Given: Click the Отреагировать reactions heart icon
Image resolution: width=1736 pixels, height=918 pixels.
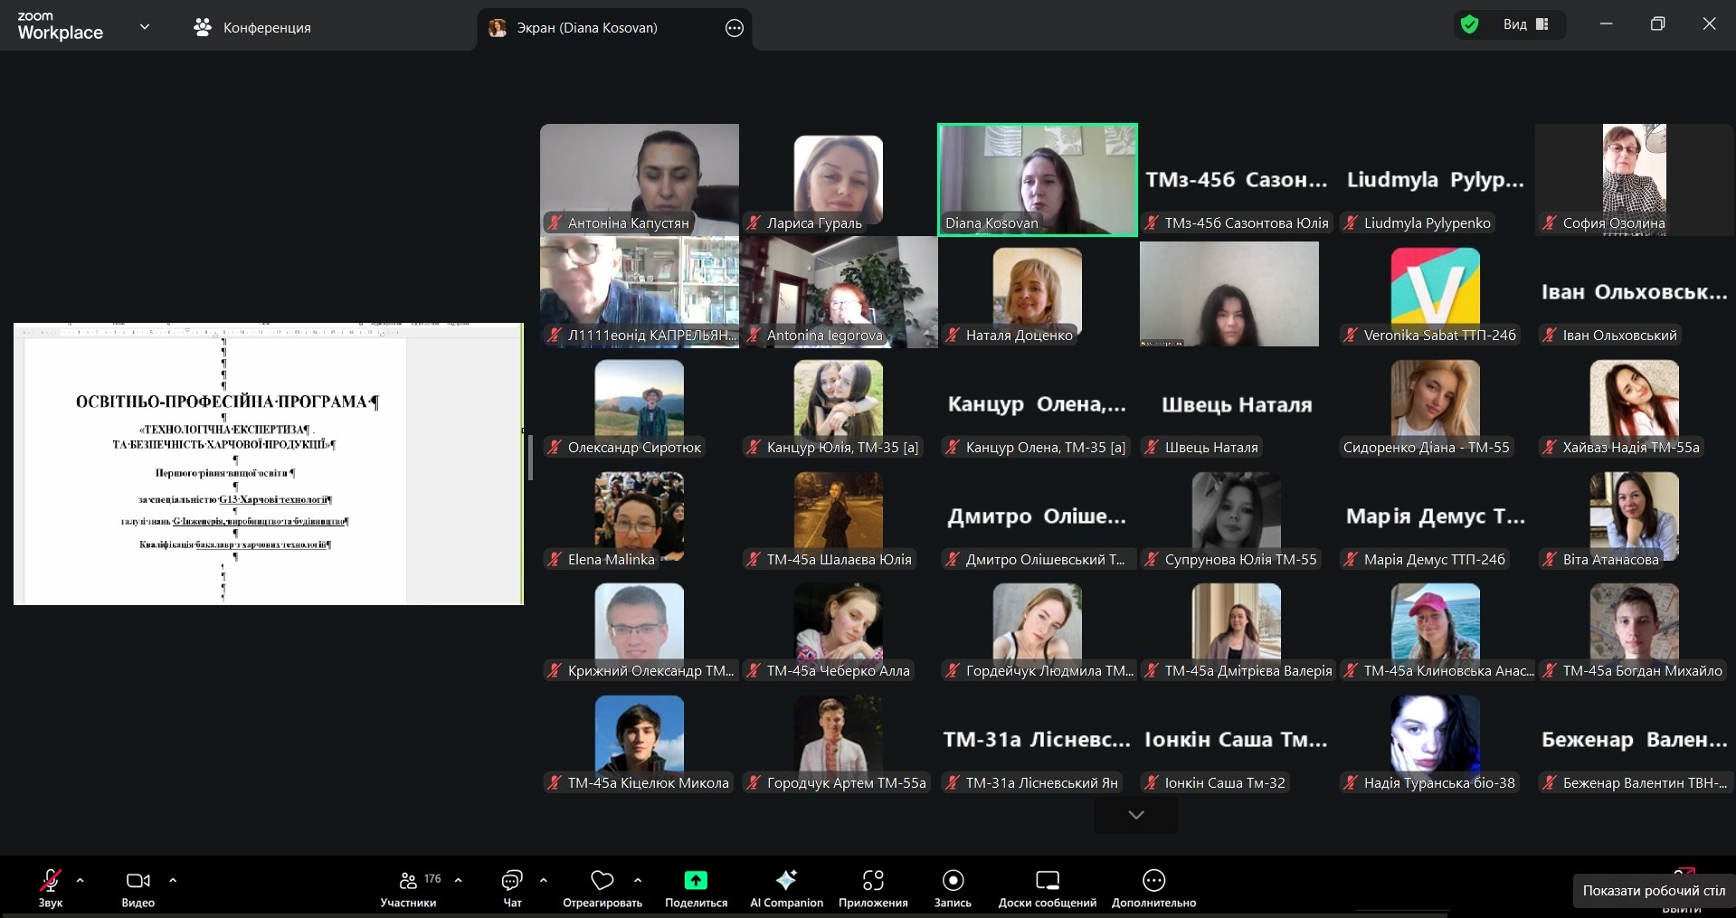Looking at the screenshot, I should point(602,881).
